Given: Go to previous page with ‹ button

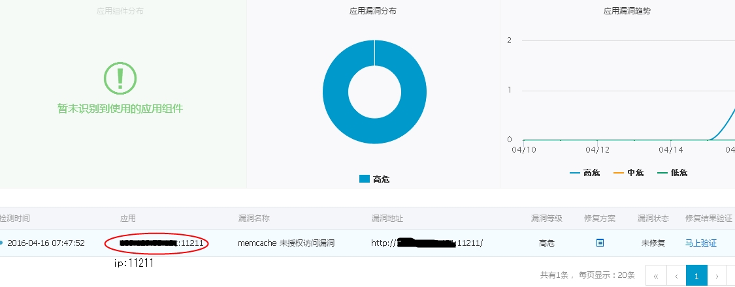Looking at the screenshot, I should [x=676, y=276].
